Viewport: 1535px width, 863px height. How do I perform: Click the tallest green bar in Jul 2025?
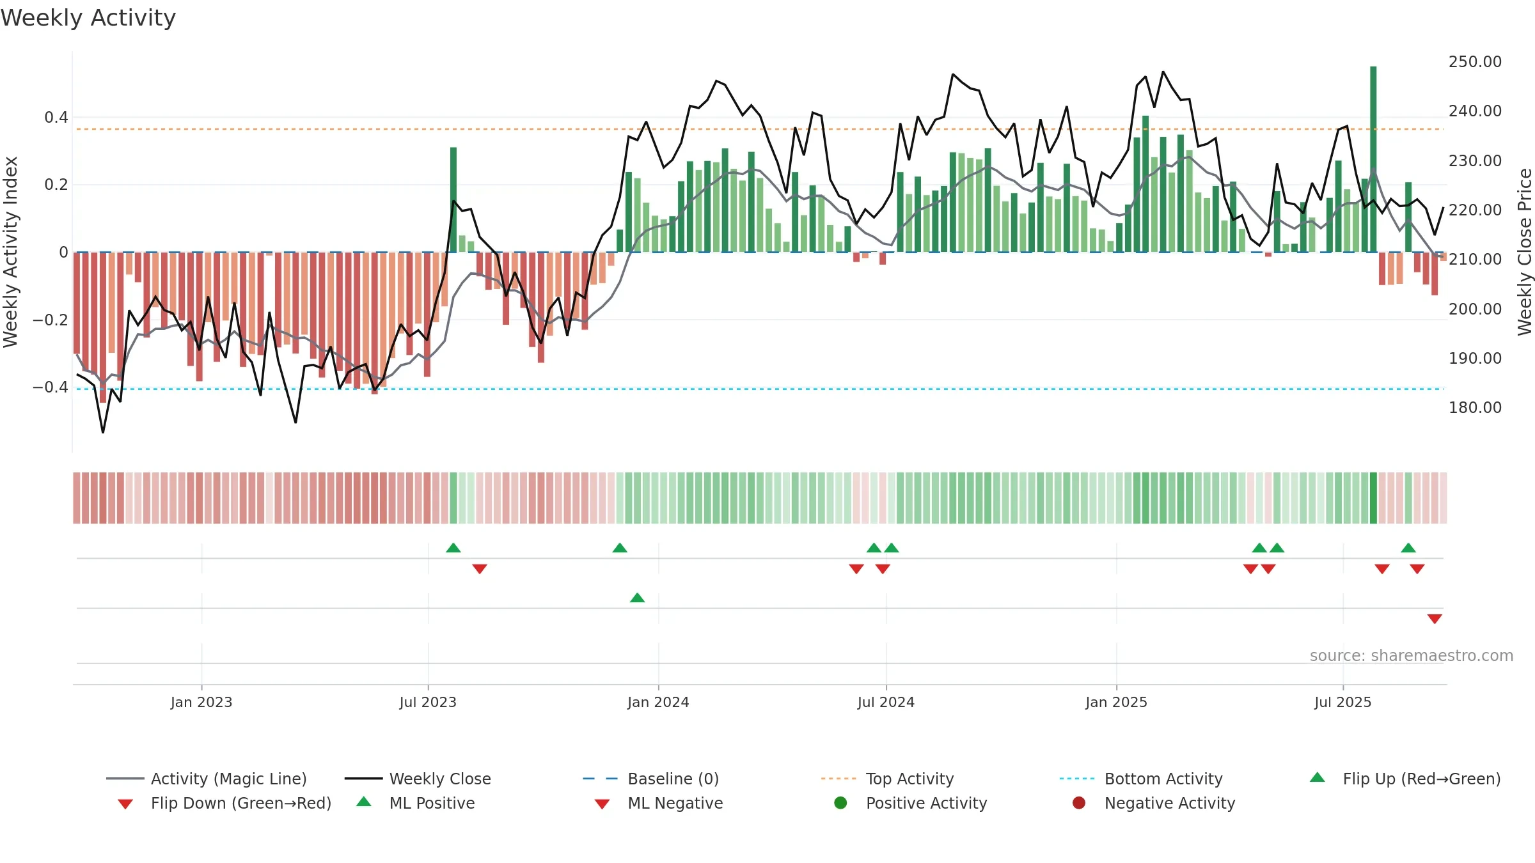coord(1373,159)
